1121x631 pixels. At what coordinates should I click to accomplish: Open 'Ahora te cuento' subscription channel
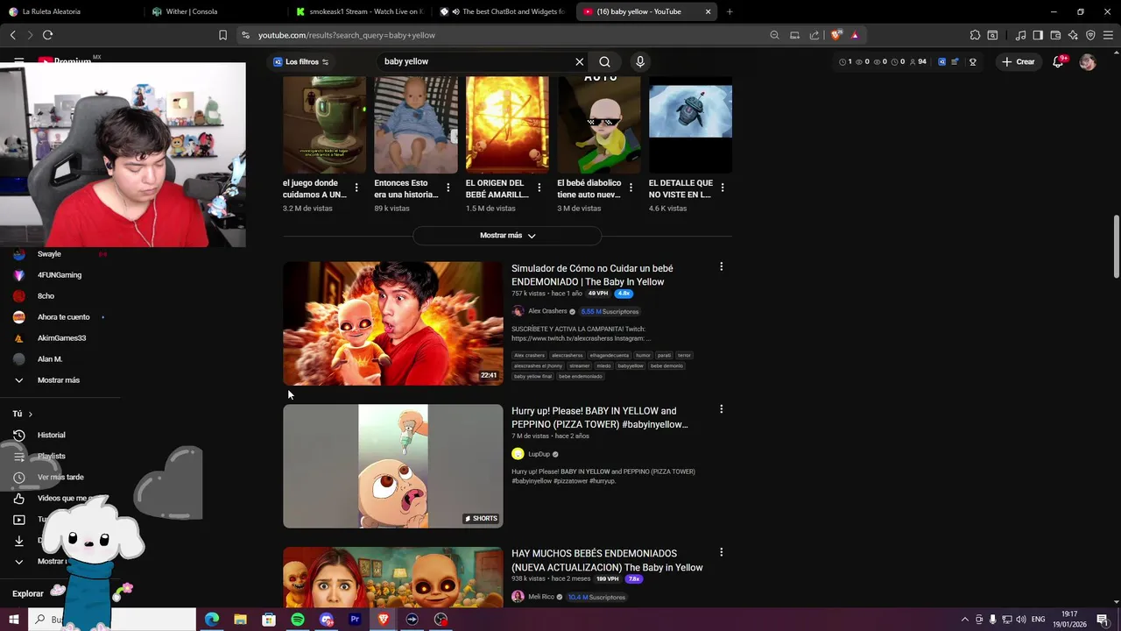[x=63, y=317]
